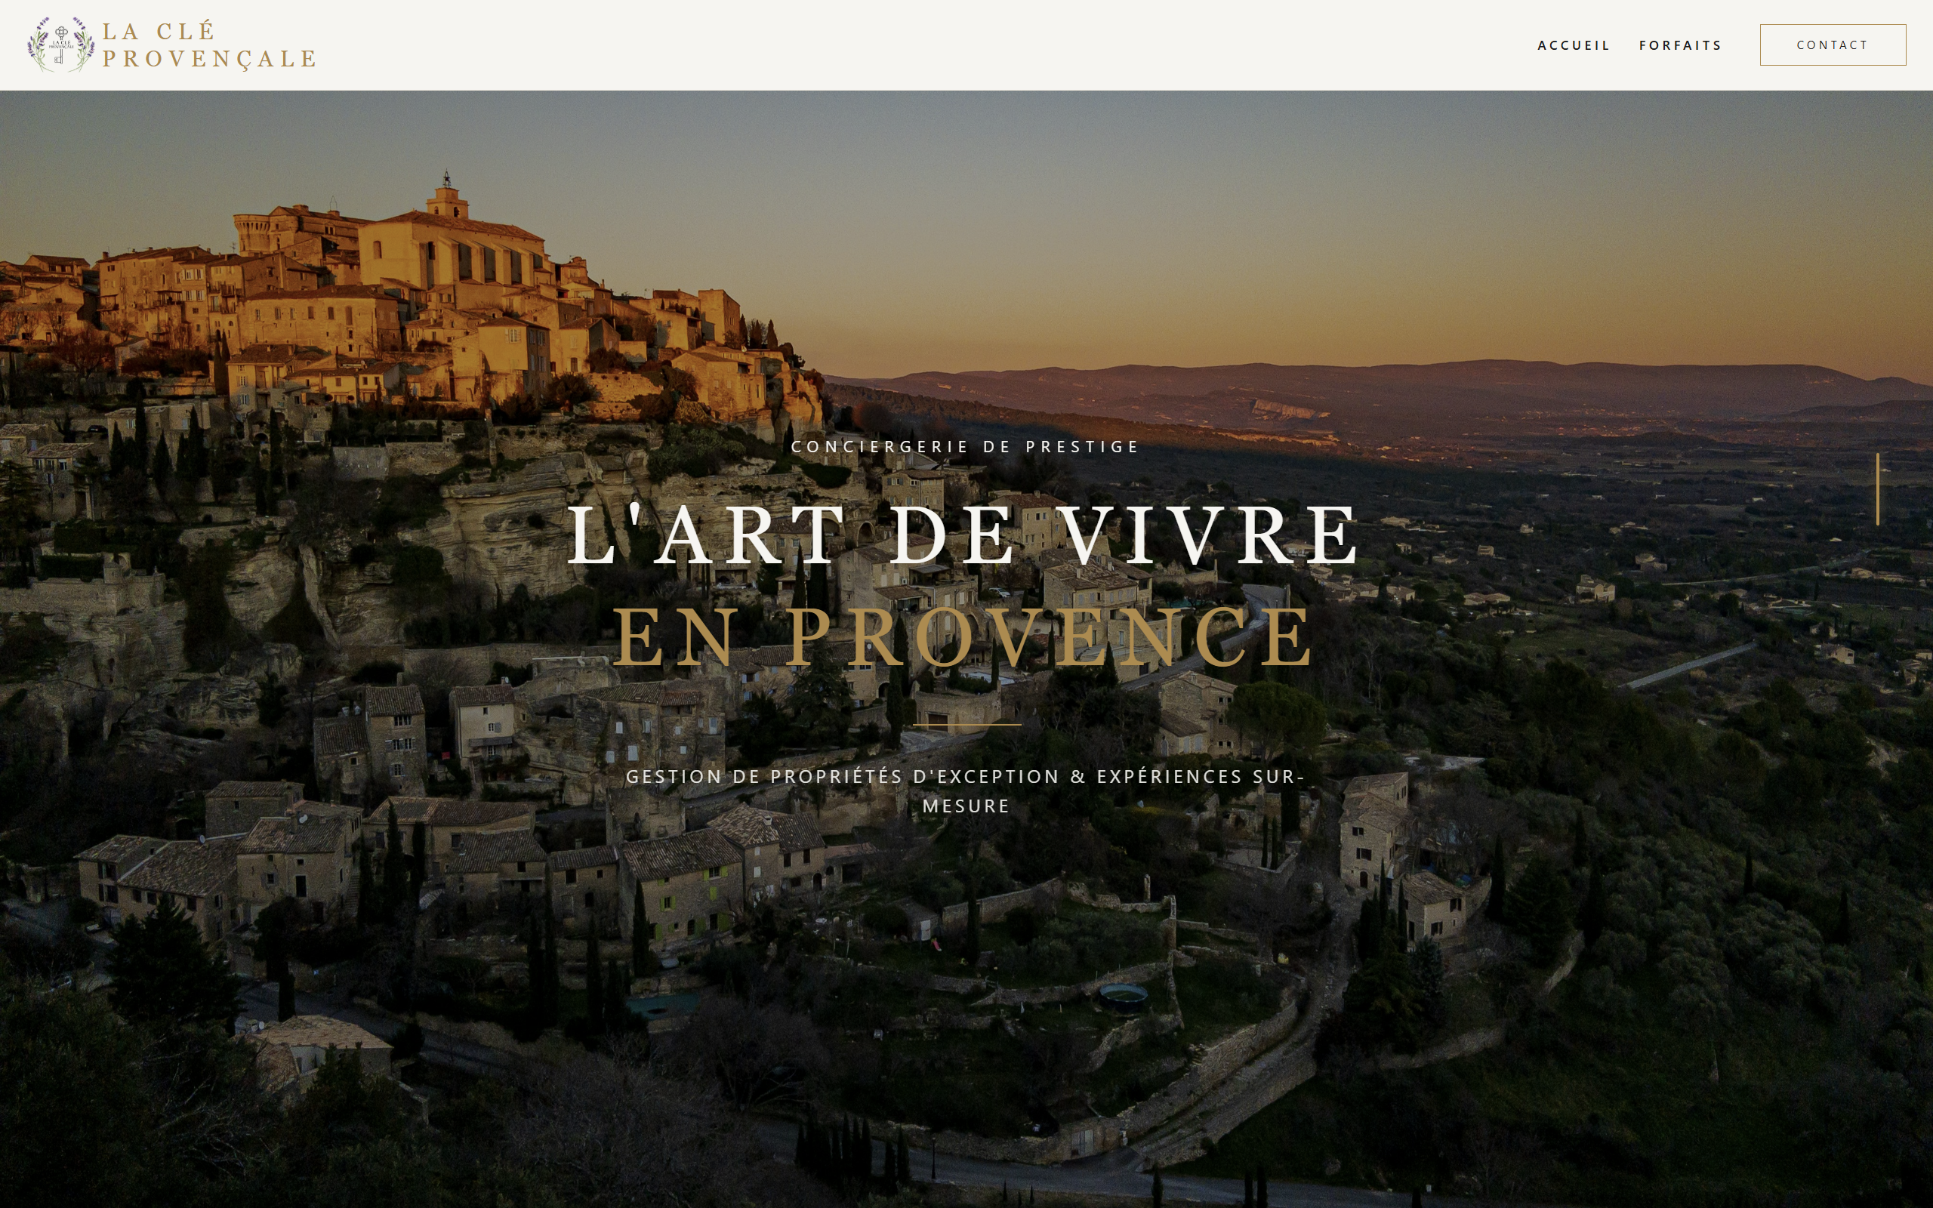Click the word "PROVENÇALE" in the header logo
Viewport: 1933px width, 1208px height.
(x=210, y=59)
